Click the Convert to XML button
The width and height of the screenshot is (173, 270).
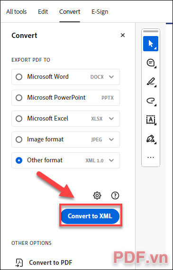coord(90,216)
